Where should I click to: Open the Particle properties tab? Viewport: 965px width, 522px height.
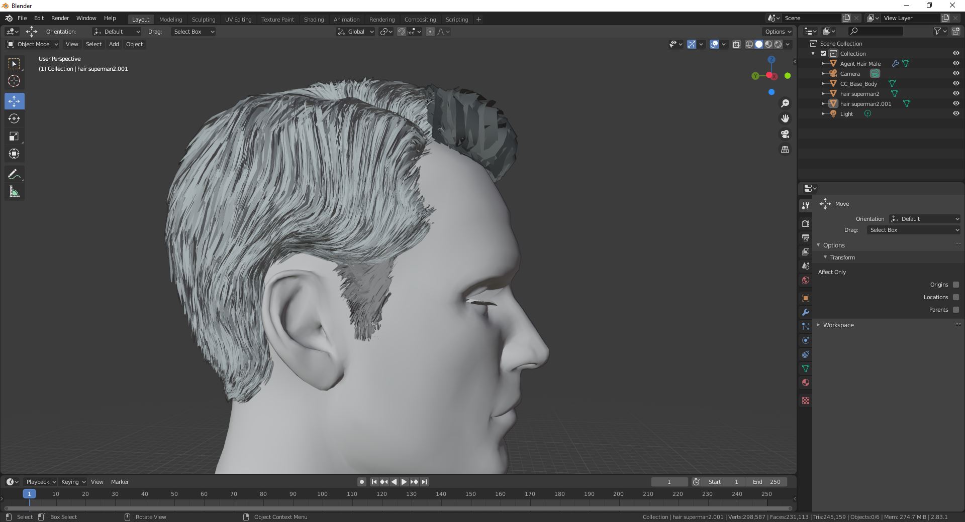(806, 326)
